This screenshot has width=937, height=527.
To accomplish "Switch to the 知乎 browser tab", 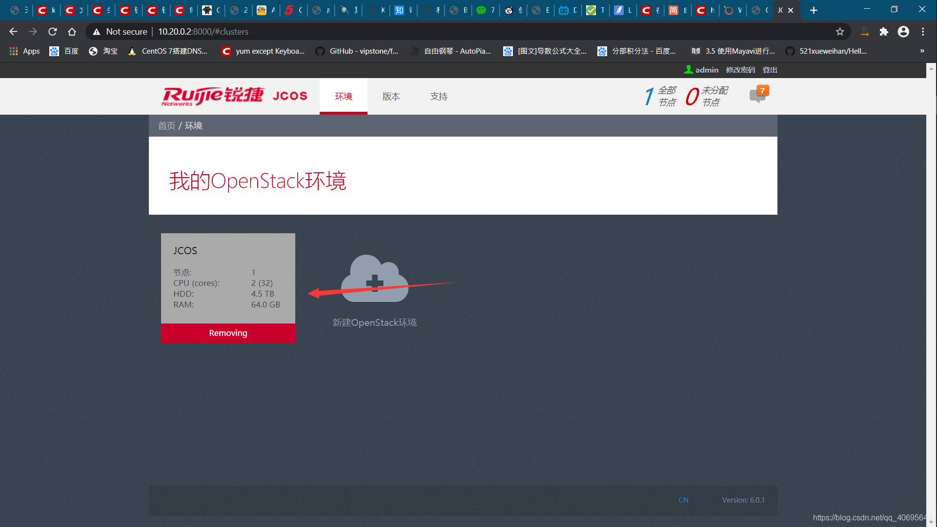I will pos(403,10).
